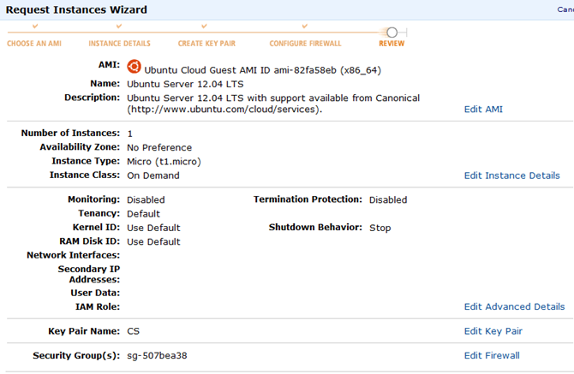Image resolution: width=574 pixels, height=374 pixels.
Task: Click the Edit AMI link
Action: click(x=483, y=110)
